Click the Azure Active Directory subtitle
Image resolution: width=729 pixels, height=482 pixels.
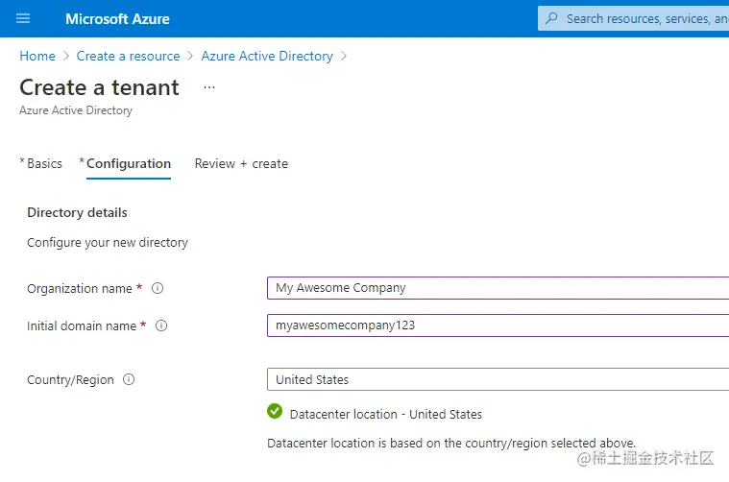point(76,110)
